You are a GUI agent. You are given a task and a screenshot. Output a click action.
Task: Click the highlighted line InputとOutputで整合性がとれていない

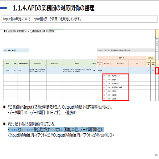pos(56,129)
